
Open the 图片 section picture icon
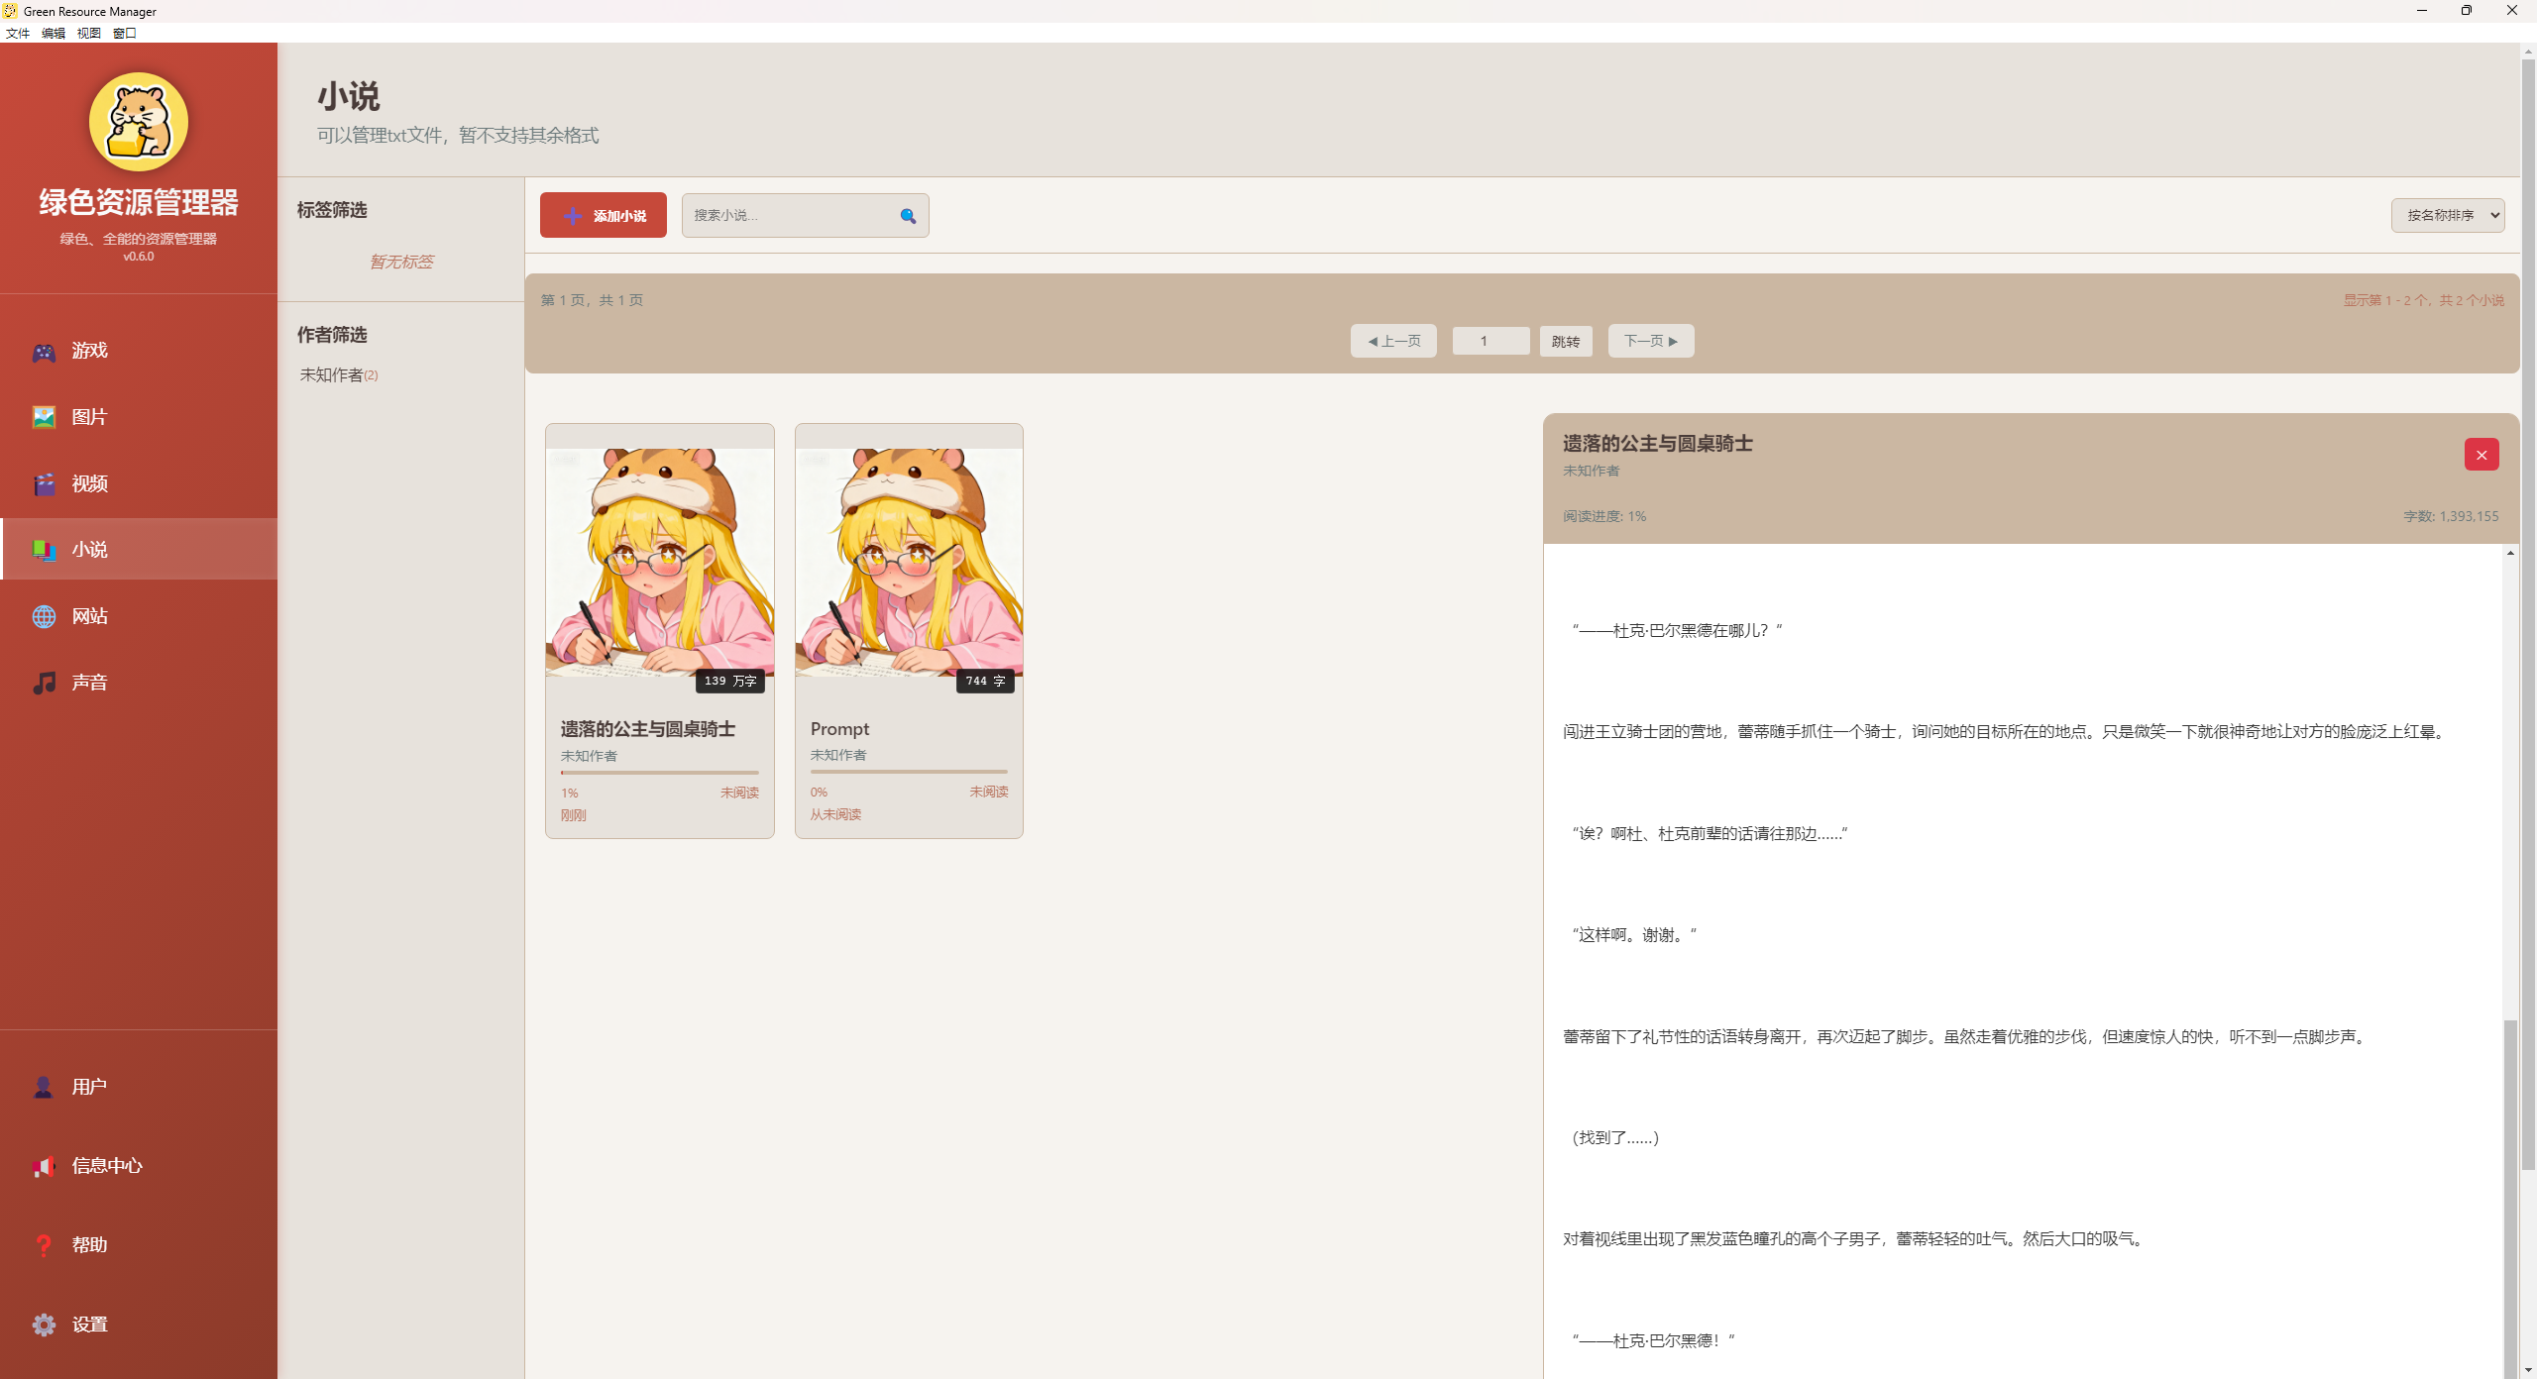tap(44, 417)
